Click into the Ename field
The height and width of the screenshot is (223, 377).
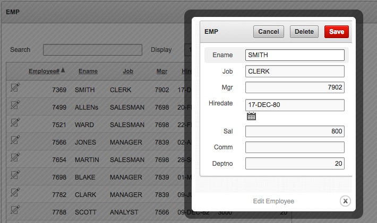(295, 55)
